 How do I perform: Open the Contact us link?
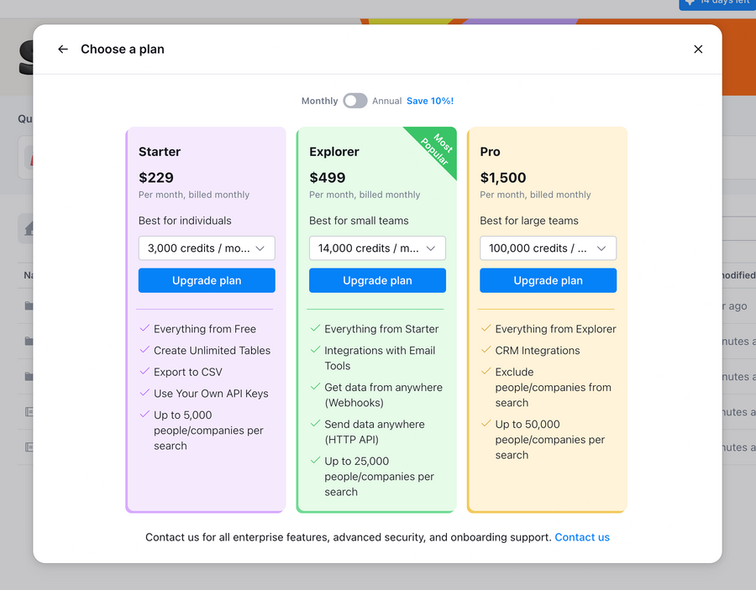pyautogui.click(x=582, y=537)
